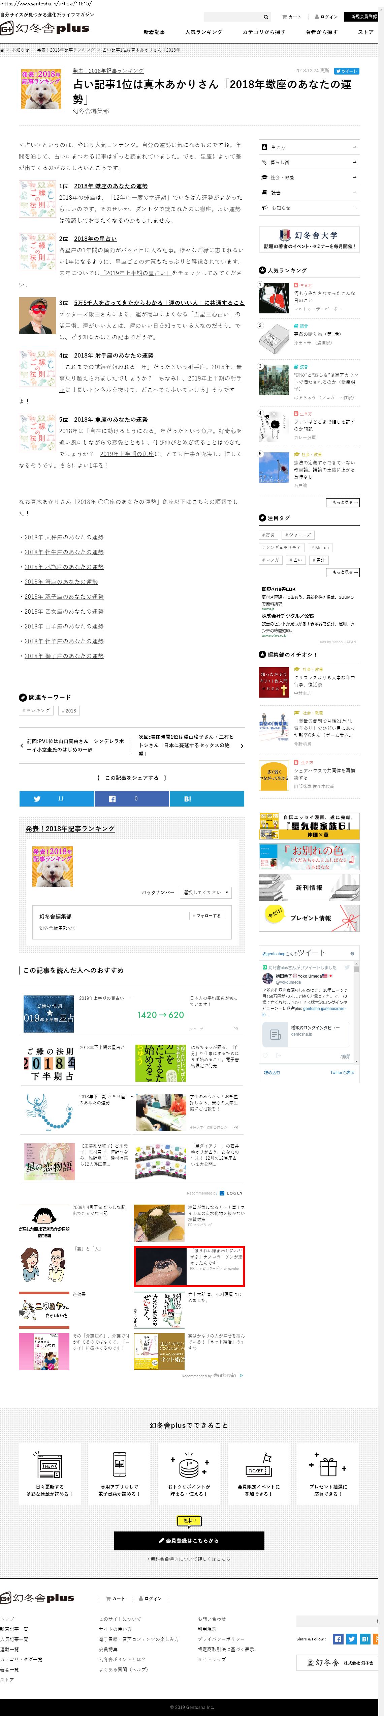
Task: Click the 幻冬舎plus logo in the header
Action: (44, 28)
